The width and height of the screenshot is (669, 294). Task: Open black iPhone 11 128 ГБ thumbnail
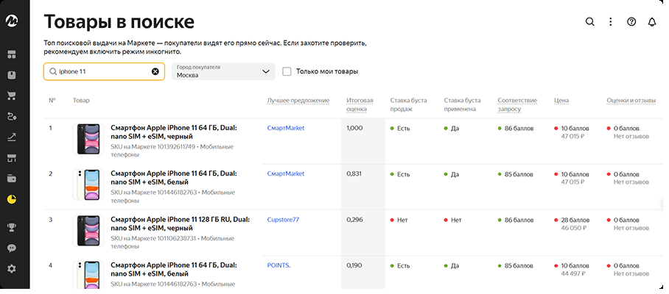pos(88,231)
